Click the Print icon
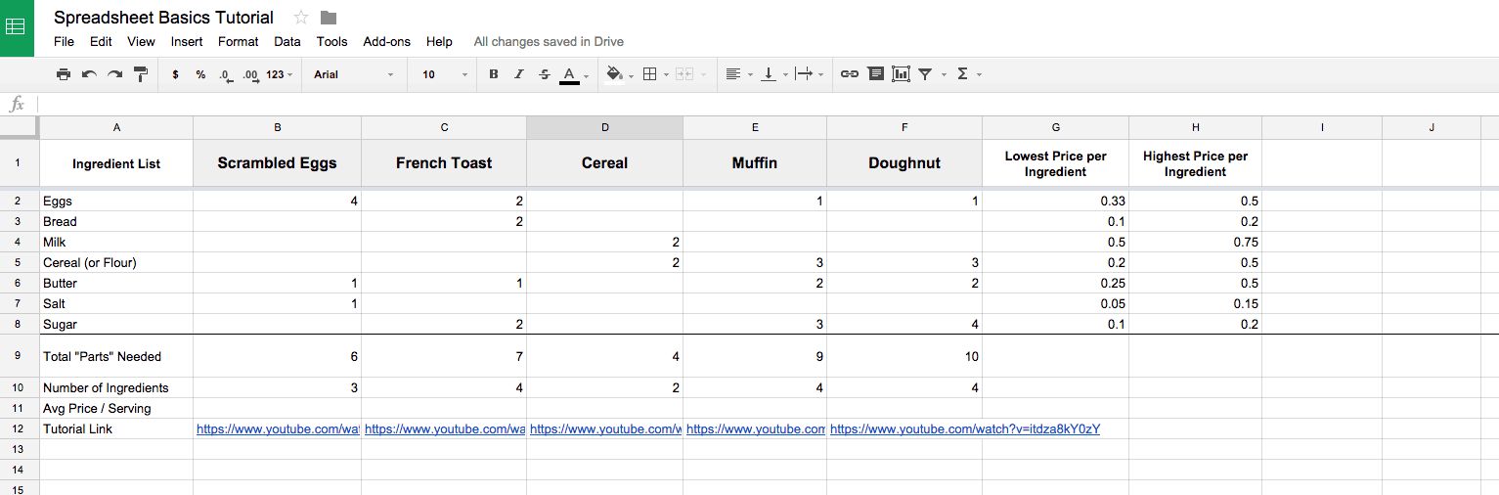1499x495 pixels. pyautogui.click(x=64, y=74)
